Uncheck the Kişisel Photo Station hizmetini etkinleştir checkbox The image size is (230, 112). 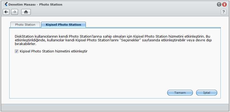[x=16, y=51]
